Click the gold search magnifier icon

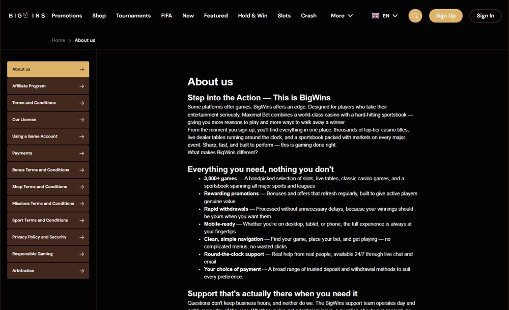pos(415,16)
